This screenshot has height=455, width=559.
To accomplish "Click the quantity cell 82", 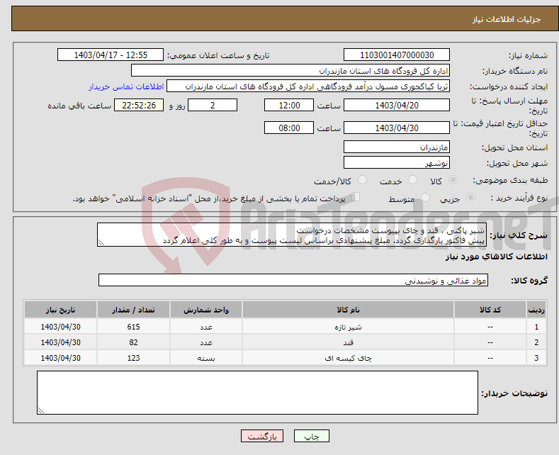I will point(133,342).
